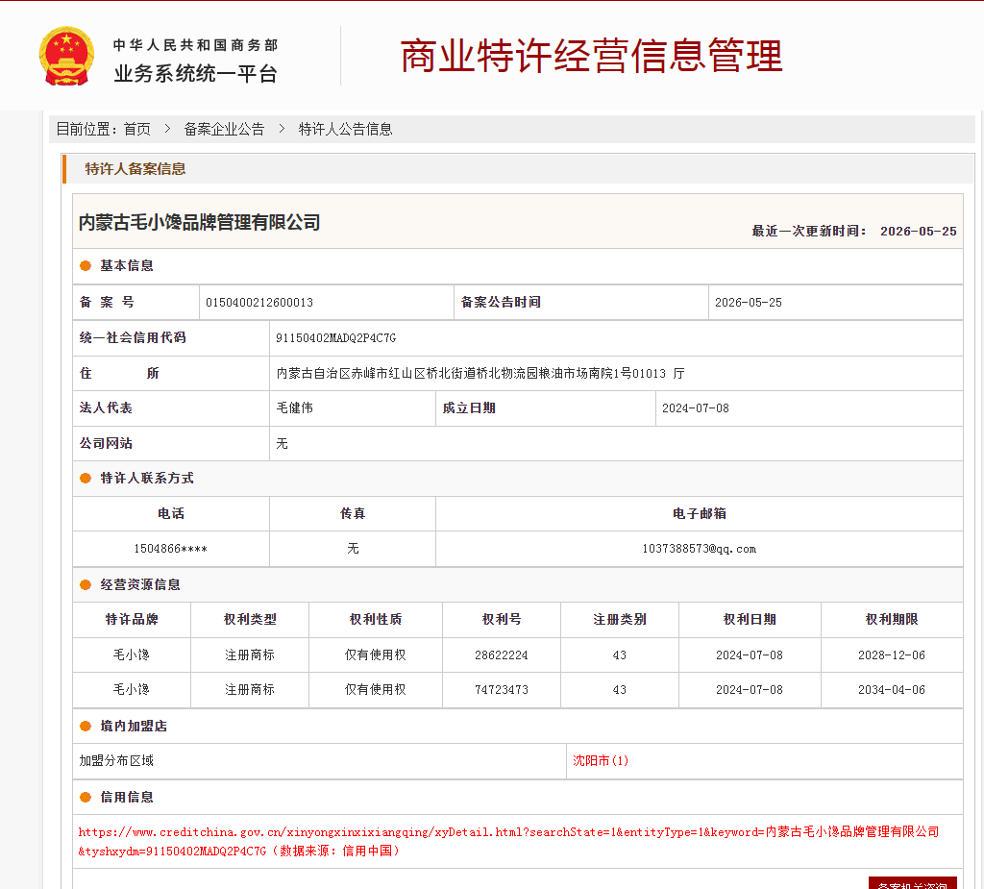The width and height of the screenshot is (984, 889).
Task: Click 加盟分布区域 label
Action: 116,761
